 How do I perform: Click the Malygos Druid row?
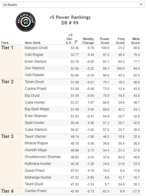coord(82,48)
